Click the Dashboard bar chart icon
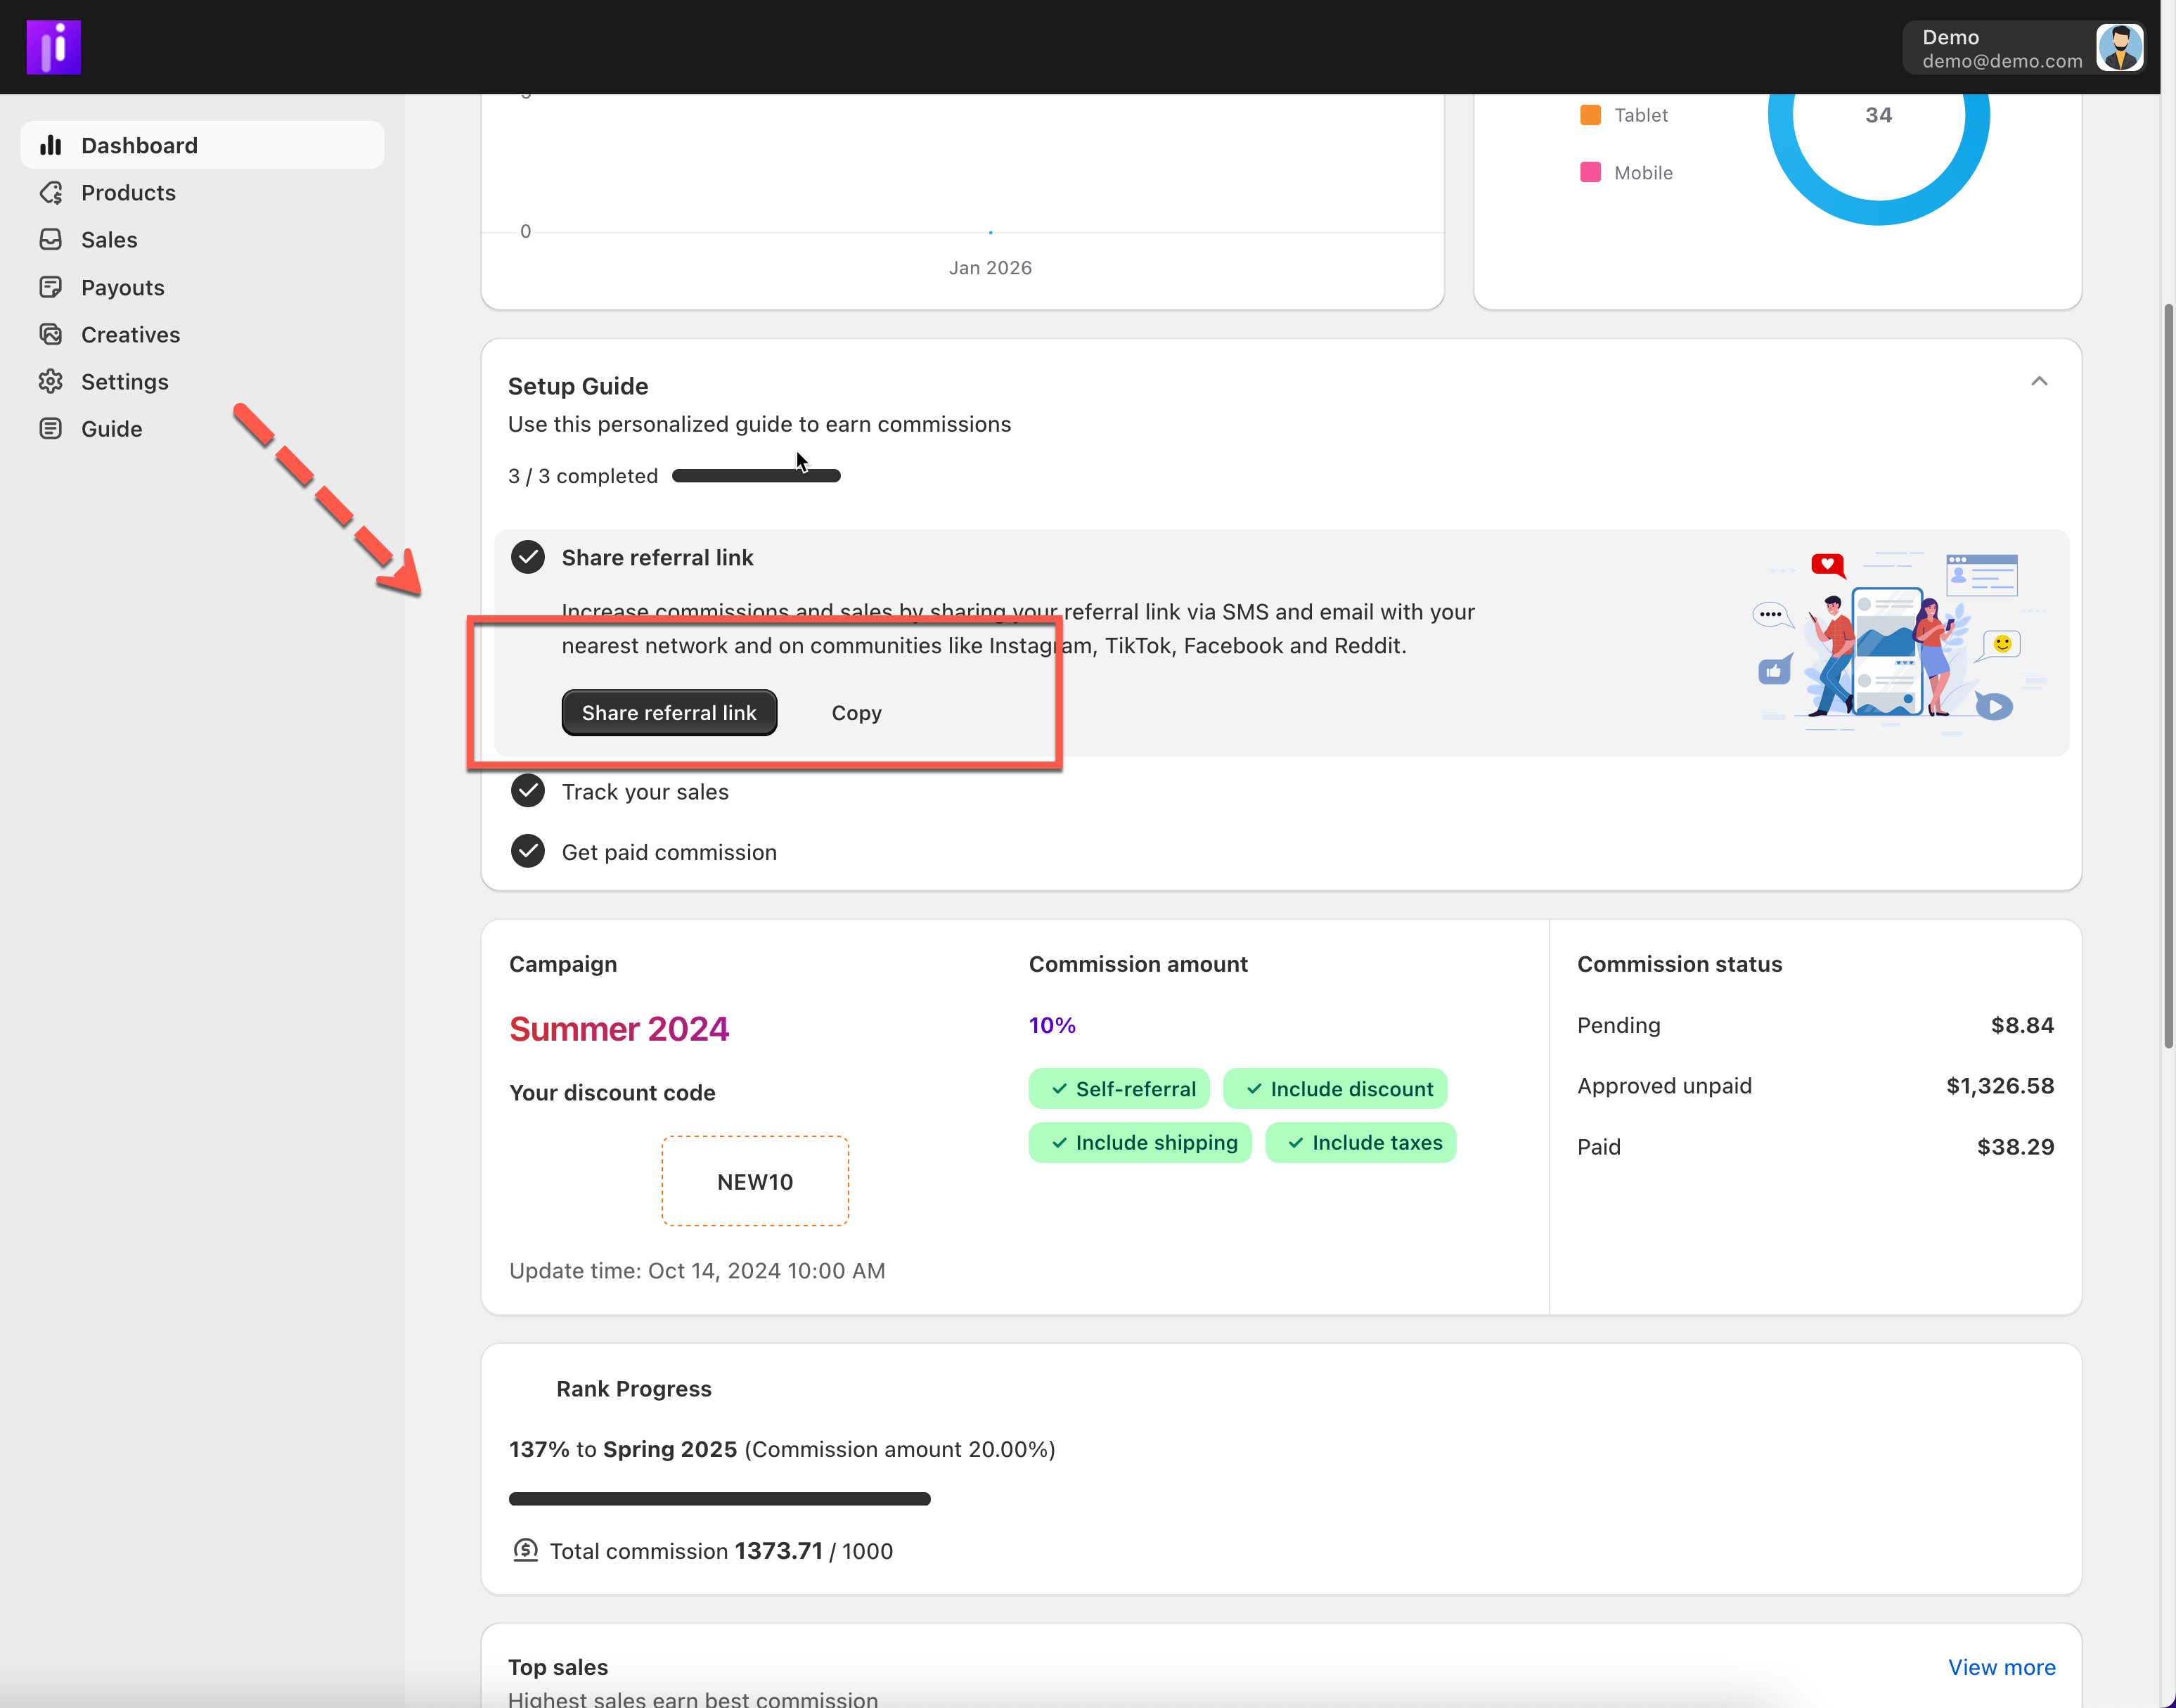 tap(51, 145)
